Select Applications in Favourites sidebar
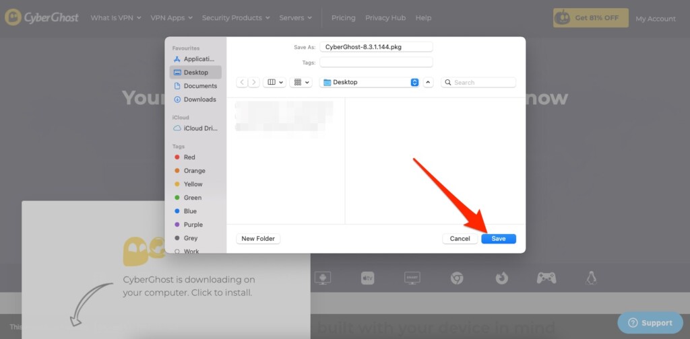690x339 pixels. point(195,59)
